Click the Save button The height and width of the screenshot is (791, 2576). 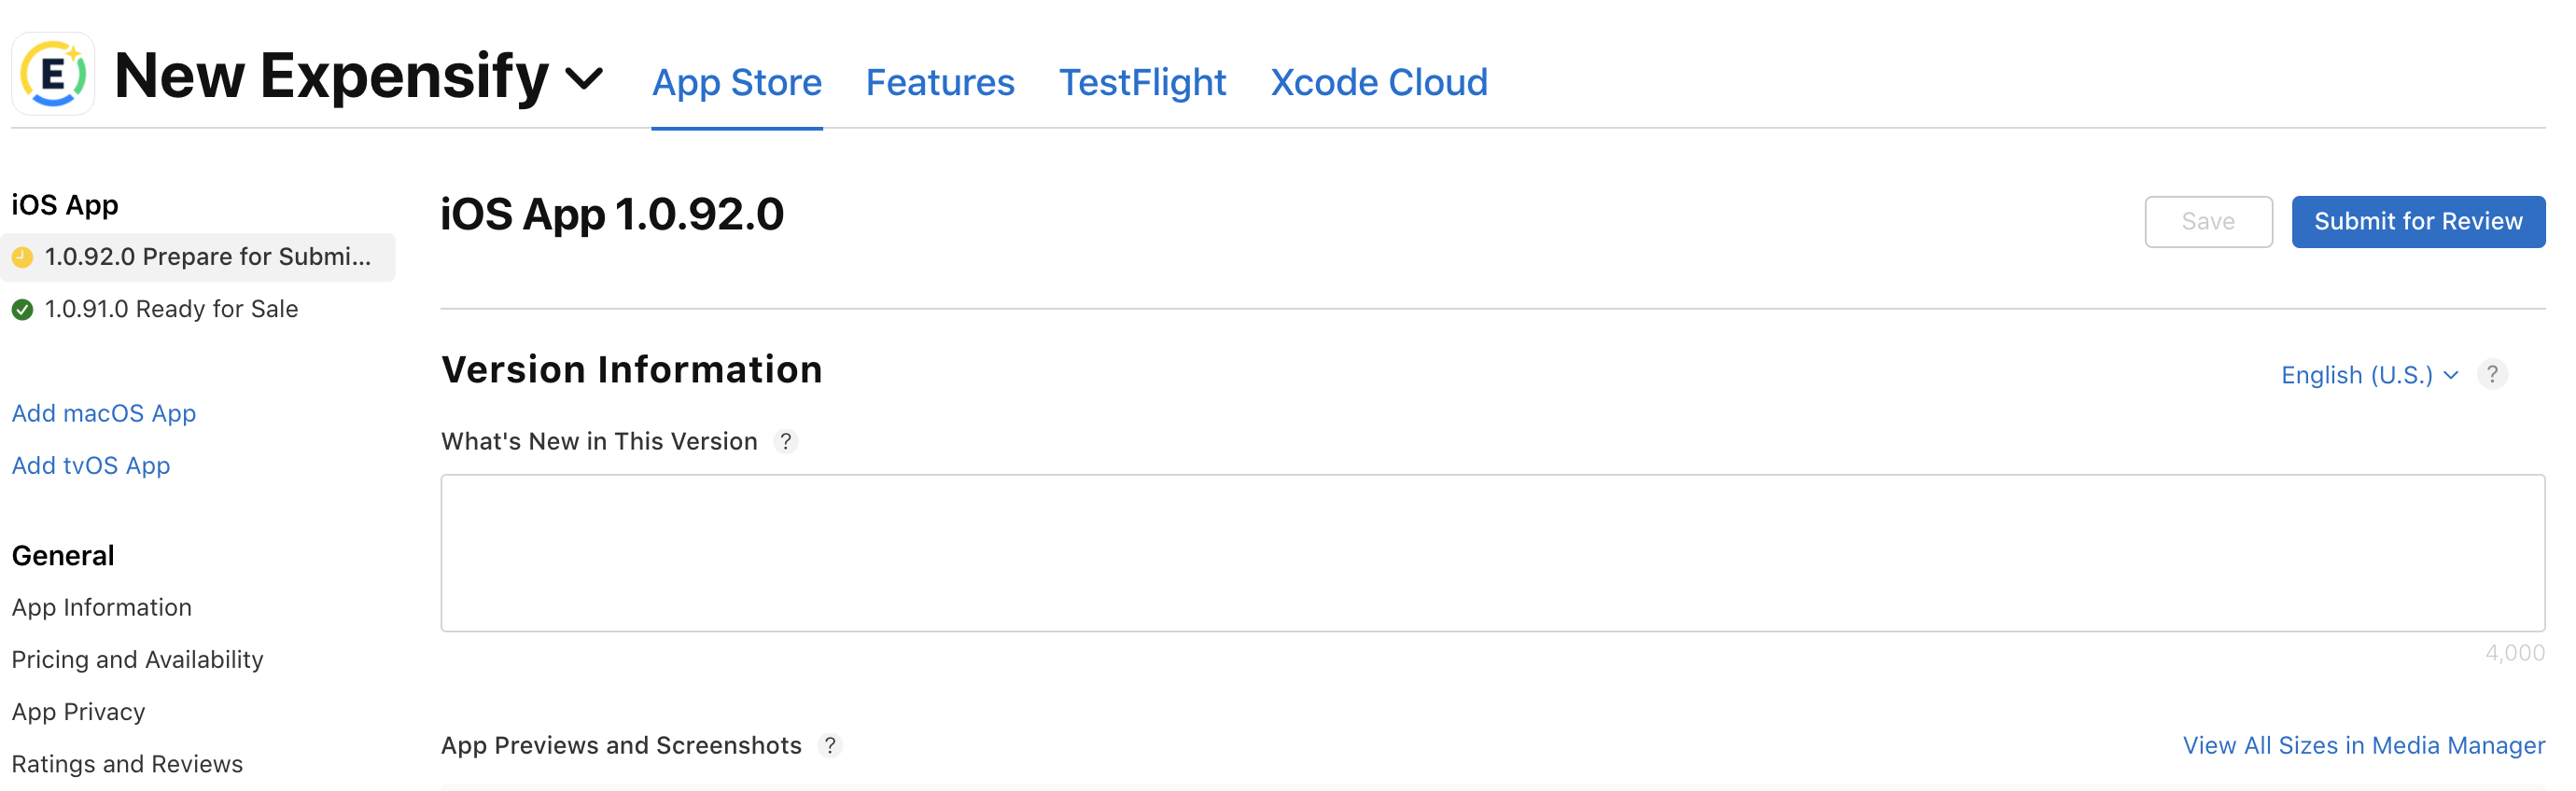2208,221
